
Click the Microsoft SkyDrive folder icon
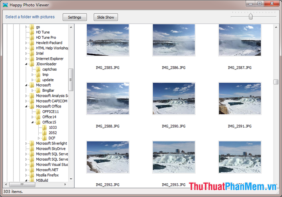pyautogui.click(x=32, y=149)
